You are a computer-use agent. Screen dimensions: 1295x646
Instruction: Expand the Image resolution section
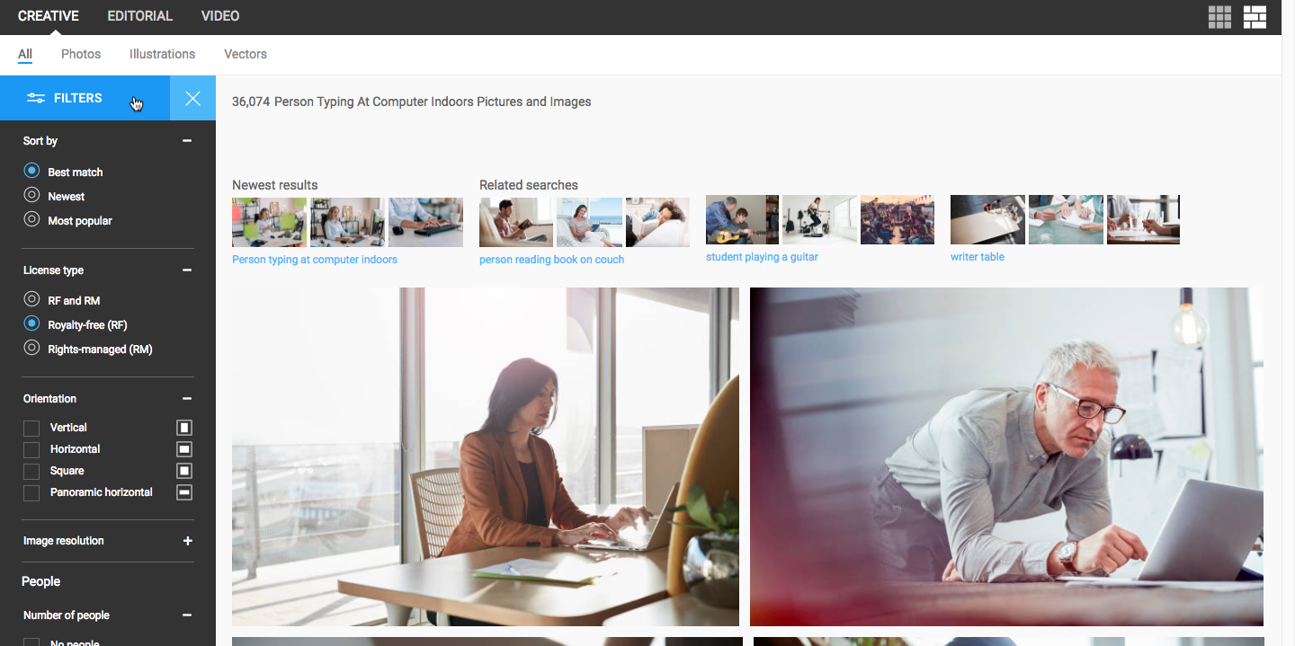point(187,541)
